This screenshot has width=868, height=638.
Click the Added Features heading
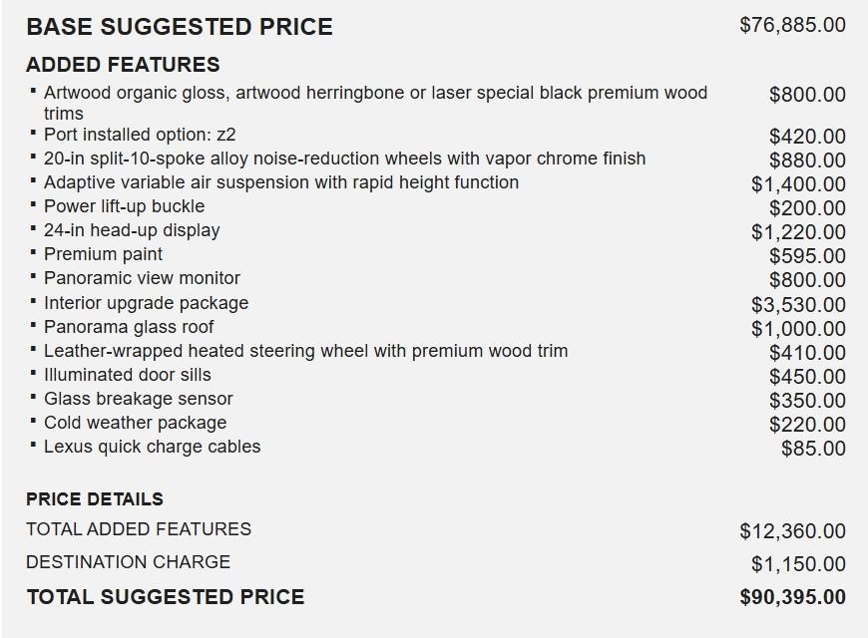(123, 65)
